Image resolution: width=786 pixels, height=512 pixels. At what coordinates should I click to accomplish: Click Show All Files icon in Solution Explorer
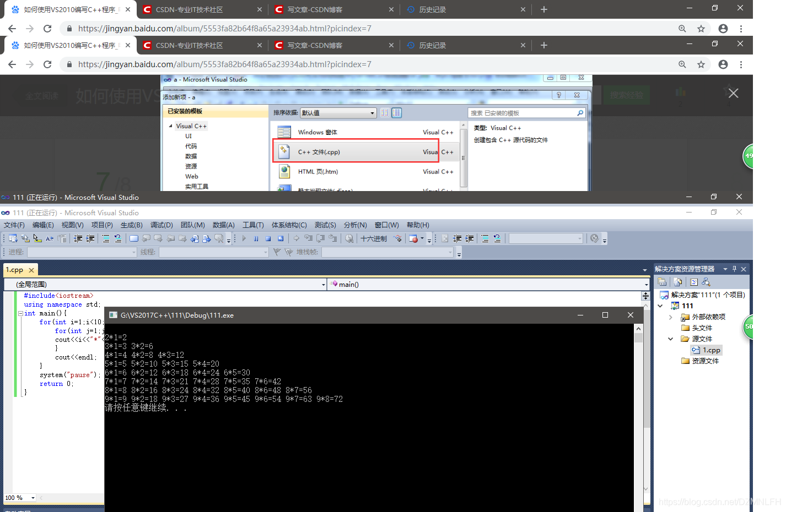click(x=678, y=282)
